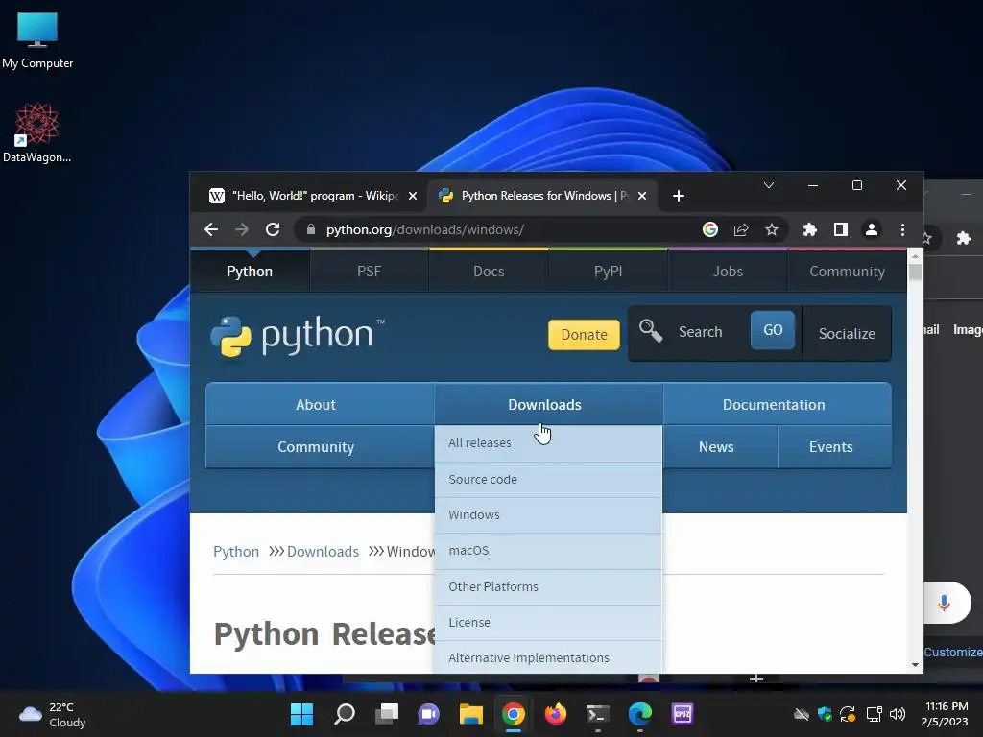Share this page via share icon
This screenshot has height=737, width=983.
(x=741, y=230)
